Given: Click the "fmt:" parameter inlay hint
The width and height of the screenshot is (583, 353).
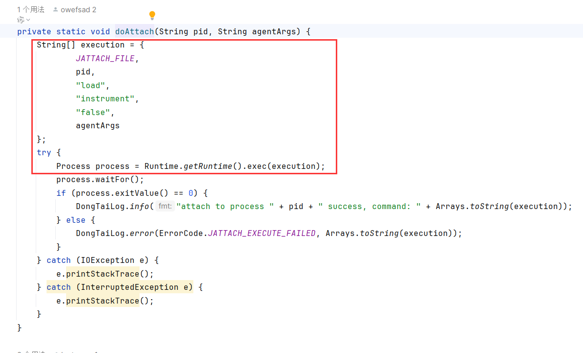Looking at the screenshot, I should pos(165,207).
